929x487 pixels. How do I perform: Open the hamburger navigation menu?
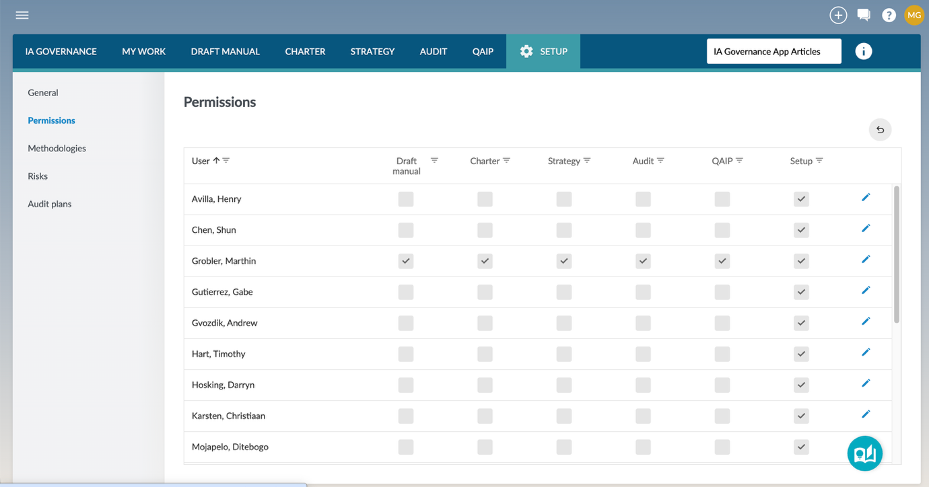22,15
